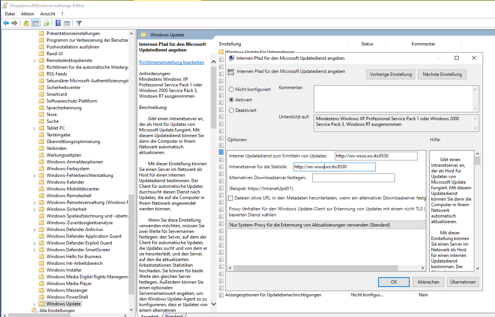Screen dimensions: 495x317
Task: Click the folder icon beside Store
Action: 42,115
